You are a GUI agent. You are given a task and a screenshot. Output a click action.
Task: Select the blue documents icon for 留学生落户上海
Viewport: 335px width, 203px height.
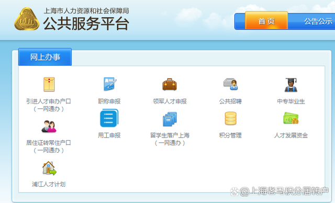[170, 119]
